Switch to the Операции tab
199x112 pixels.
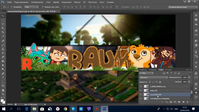coord(153,70)
